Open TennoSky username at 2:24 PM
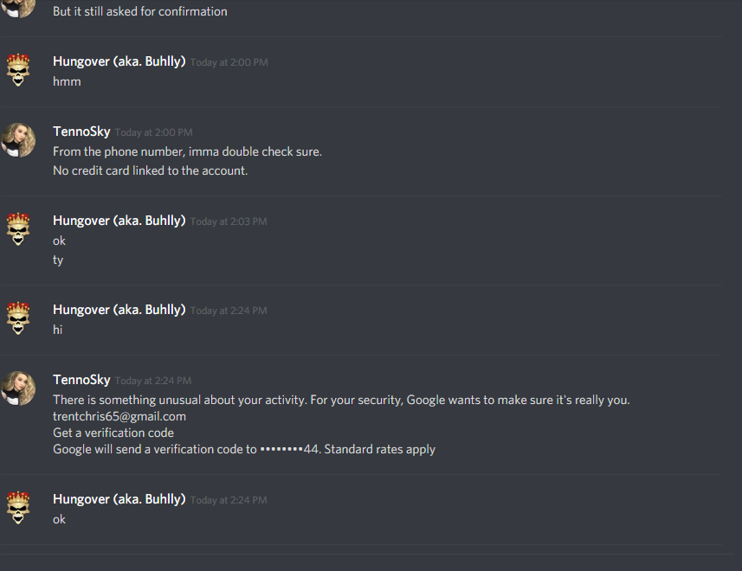Image resolution: width=742 pixels, height=571 pixels. [81, 380]
